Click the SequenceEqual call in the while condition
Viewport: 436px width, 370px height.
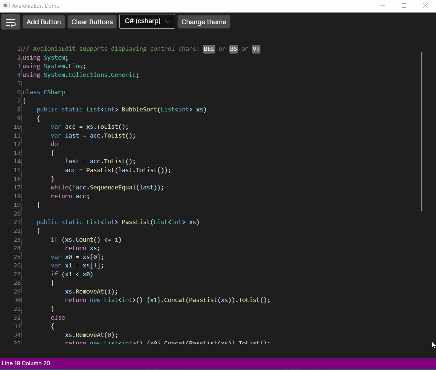[x=112, y=188]
